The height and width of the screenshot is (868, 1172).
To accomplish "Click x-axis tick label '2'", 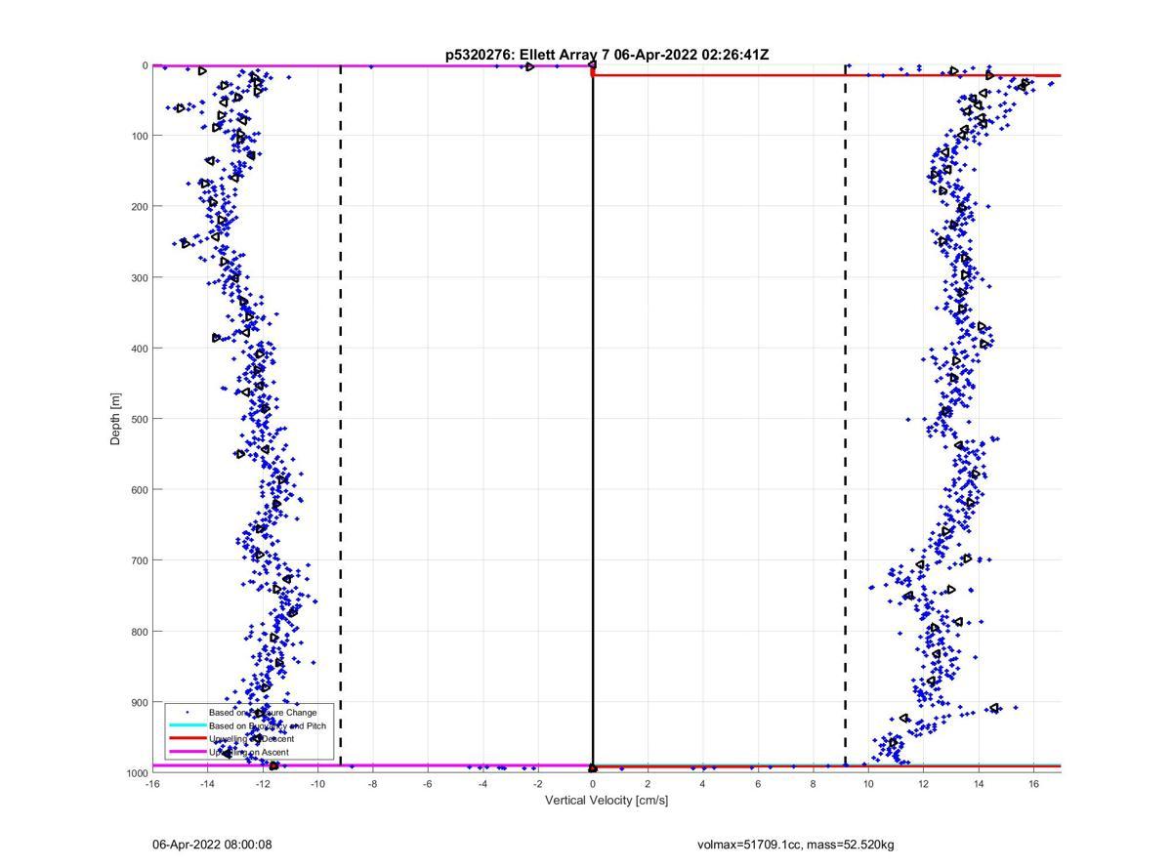I will (648, 784).
